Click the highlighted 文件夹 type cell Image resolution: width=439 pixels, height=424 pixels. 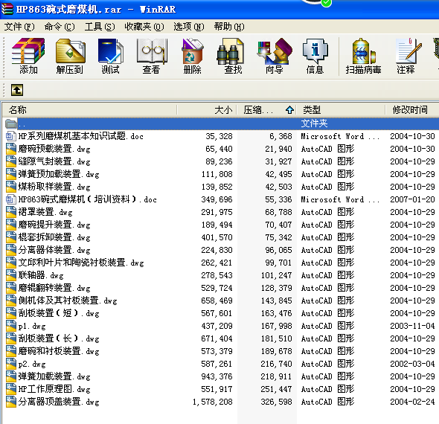[x=314, y=123]
